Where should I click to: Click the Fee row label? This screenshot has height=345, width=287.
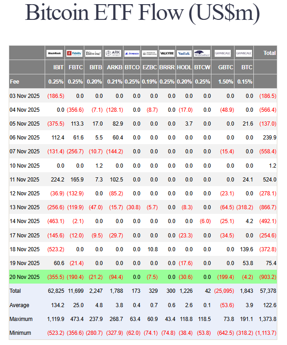point(14,82)
